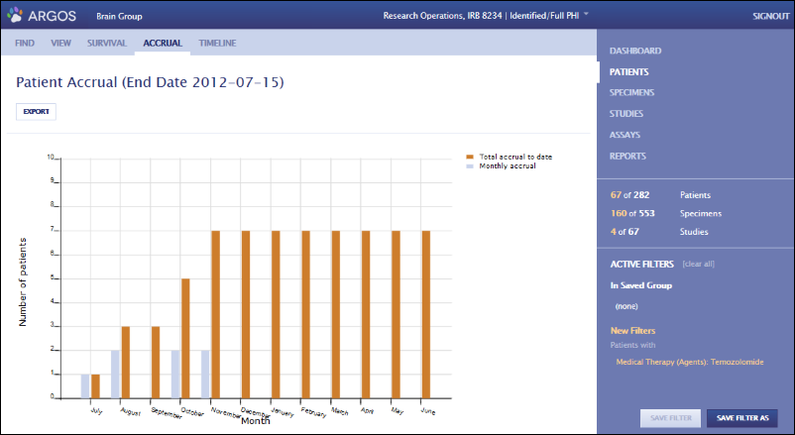Click the September total accrual orange bar
Screen dimensions: 795x435
tap(156, 363)
